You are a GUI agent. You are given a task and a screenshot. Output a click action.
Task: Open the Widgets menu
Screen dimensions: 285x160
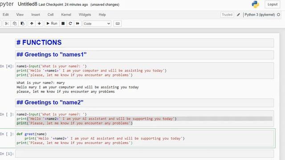pyautogui.click(x=85, y=15)
